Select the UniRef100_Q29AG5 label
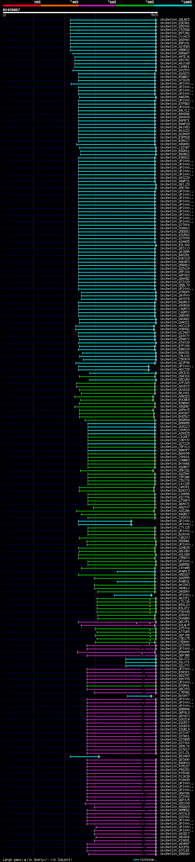Image resolution: width=195 pixels, height=862 pixels. pyautogui.click(x=175, y=134)
